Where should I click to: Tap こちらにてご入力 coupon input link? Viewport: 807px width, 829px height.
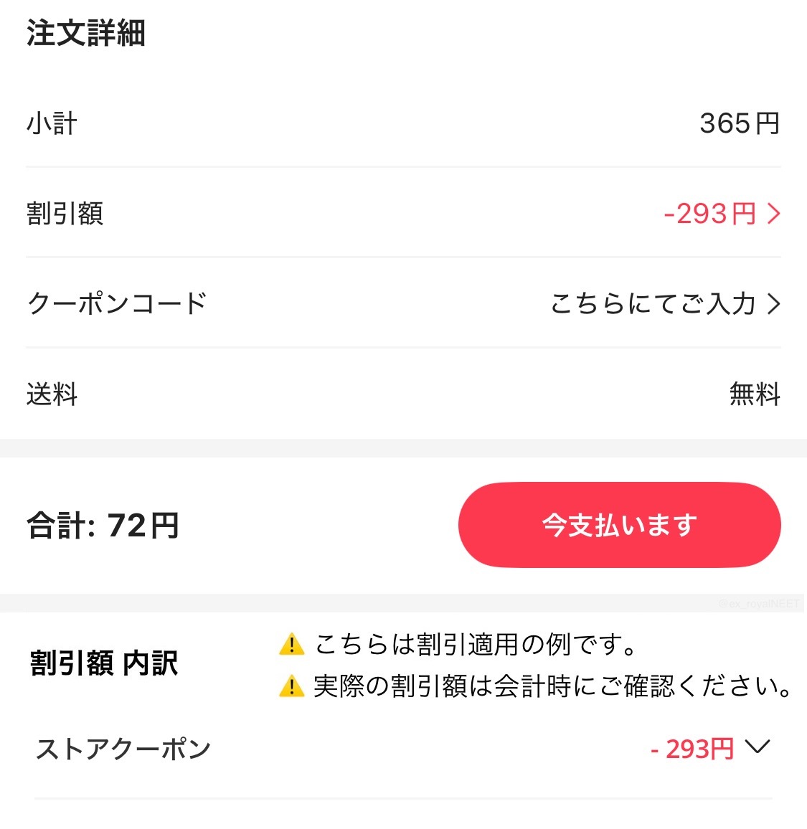pyautogui.click(x=653, y=304)
